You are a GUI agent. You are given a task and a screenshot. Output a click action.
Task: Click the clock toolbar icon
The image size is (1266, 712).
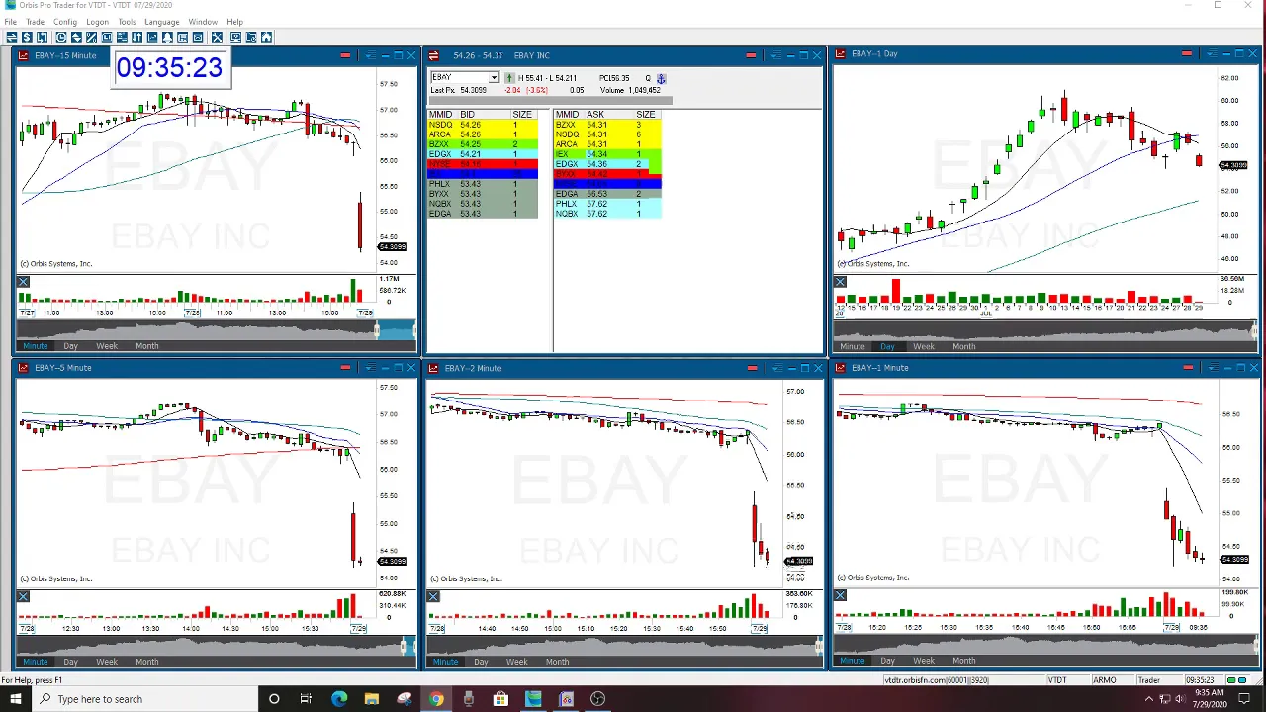coord(61,37)
